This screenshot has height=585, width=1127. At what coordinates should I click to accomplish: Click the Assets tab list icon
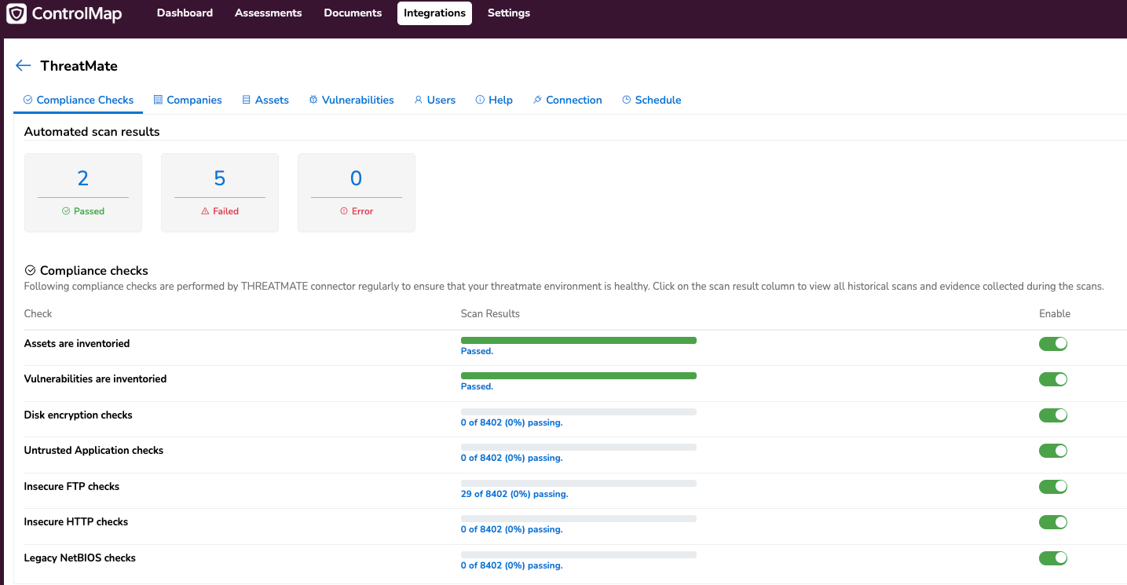[x=247, y=100]
